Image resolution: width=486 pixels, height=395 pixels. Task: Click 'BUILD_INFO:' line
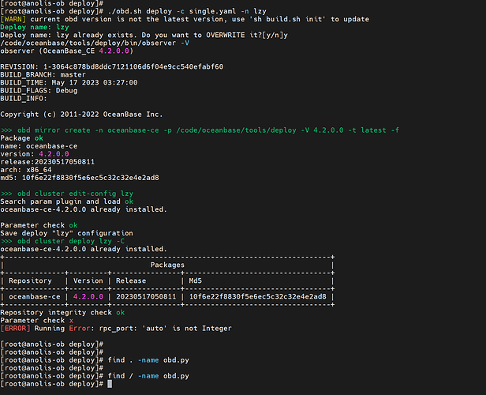click(x=24, y=99)
